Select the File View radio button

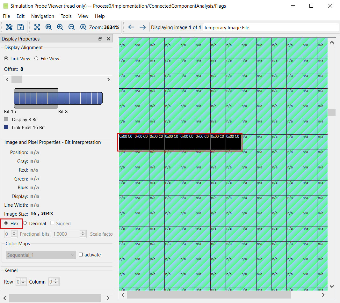pos(36,58)
